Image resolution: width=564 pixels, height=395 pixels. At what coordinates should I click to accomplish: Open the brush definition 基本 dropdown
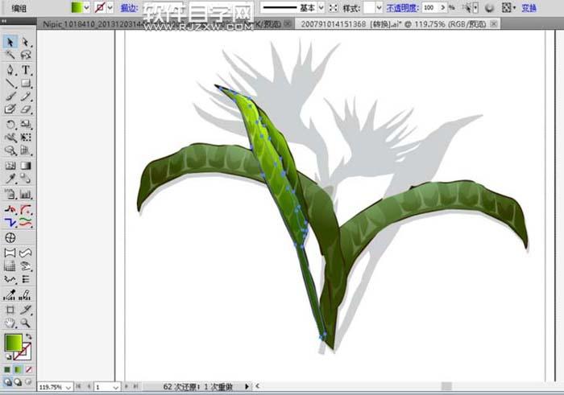pyautogui.click(x=321, y=7)
